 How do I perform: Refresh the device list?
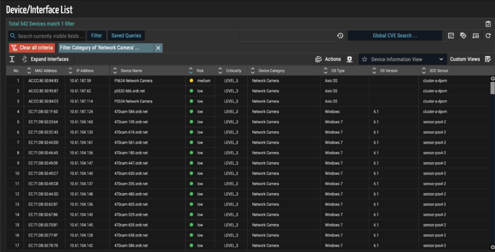point(488,36)
